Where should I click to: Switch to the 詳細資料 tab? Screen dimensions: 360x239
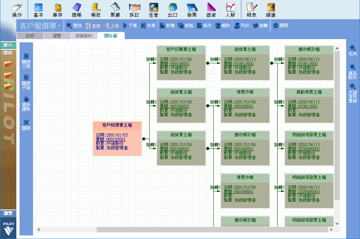click(x=84, y=36)
